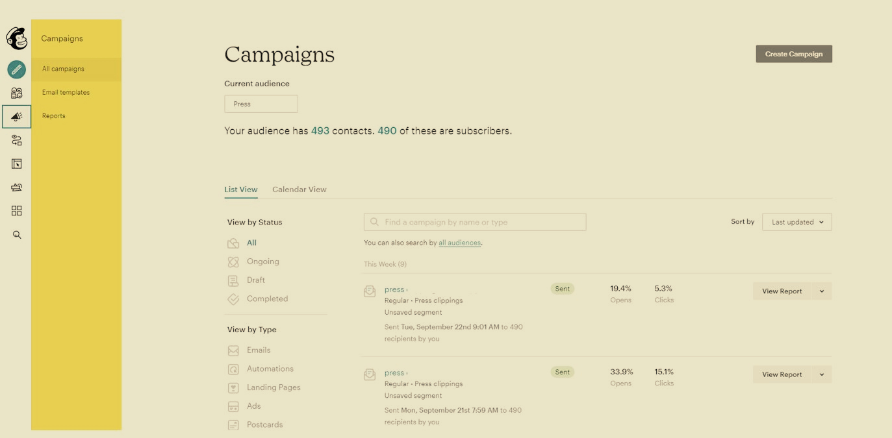The height and width of the screenshot is (438, 892).
Task: Expand options arrow beside first View Report
Action: click(x=822, y=291)
